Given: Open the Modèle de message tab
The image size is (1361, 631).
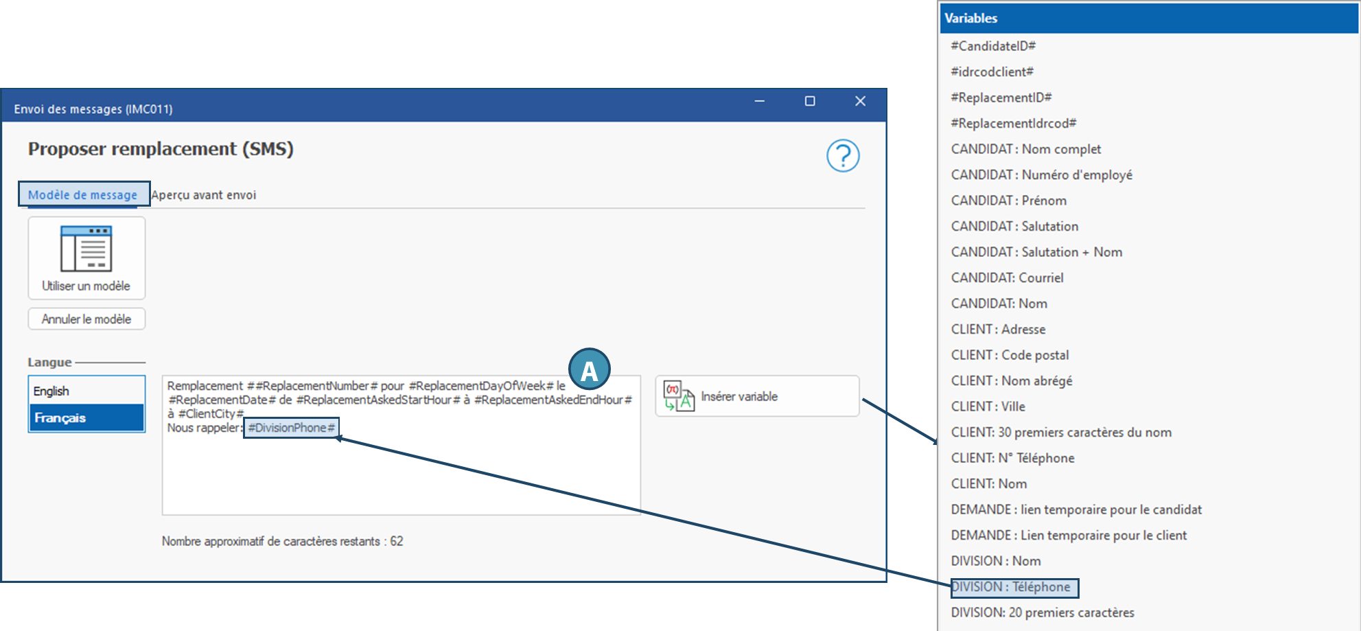Looking at the screenshot, I should pyautogui.click(x=83, y=195).
